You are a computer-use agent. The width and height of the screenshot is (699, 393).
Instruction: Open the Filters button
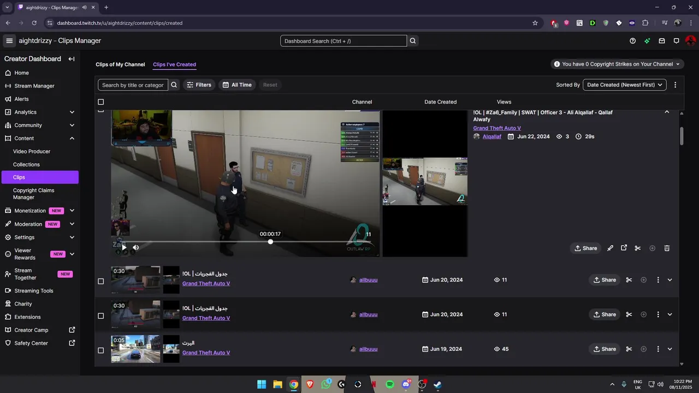(199, 85)
